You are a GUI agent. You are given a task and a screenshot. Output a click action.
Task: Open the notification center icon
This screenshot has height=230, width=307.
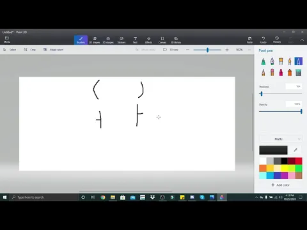pos(301,197)
